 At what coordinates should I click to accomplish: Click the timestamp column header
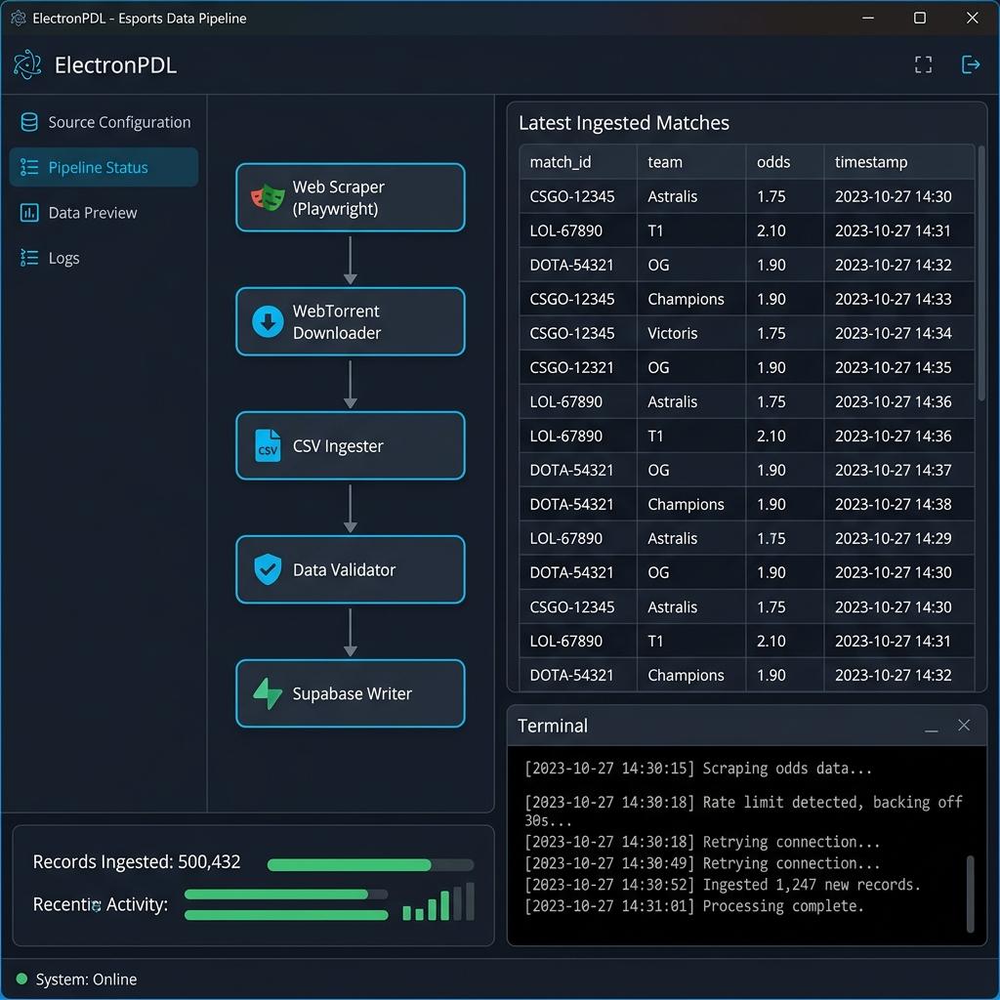tap(899, 162)
